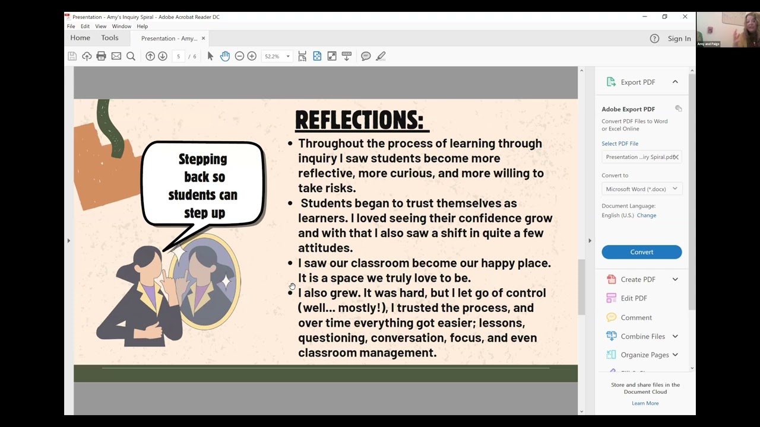Select the Highlight text tool
Image resolution: width=760 pixels, height=427 pixels.
381,56
